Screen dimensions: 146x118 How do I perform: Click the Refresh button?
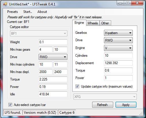tap(103, 105)
